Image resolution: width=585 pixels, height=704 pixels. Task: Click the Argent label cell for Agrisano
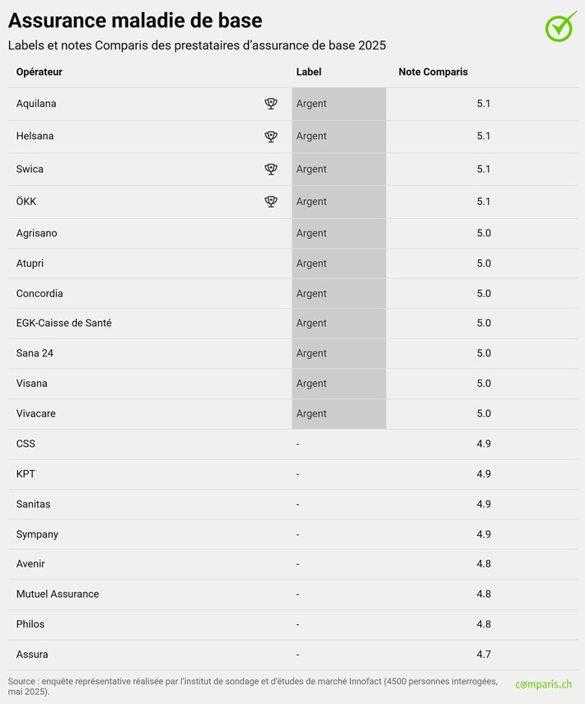[x=312, y=233]
